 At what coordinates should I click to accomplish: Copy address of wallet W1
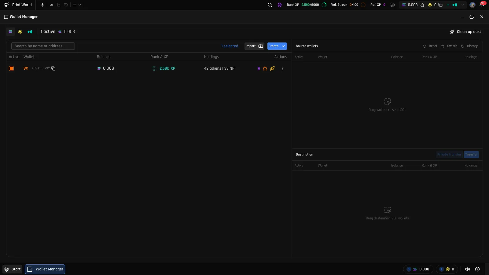point(53,68)
